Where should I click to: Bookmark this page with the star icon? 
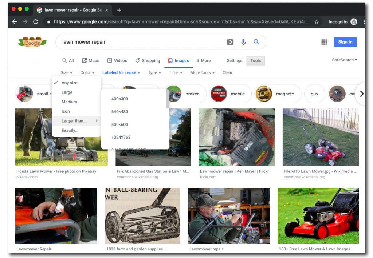(x=317, y=21)
